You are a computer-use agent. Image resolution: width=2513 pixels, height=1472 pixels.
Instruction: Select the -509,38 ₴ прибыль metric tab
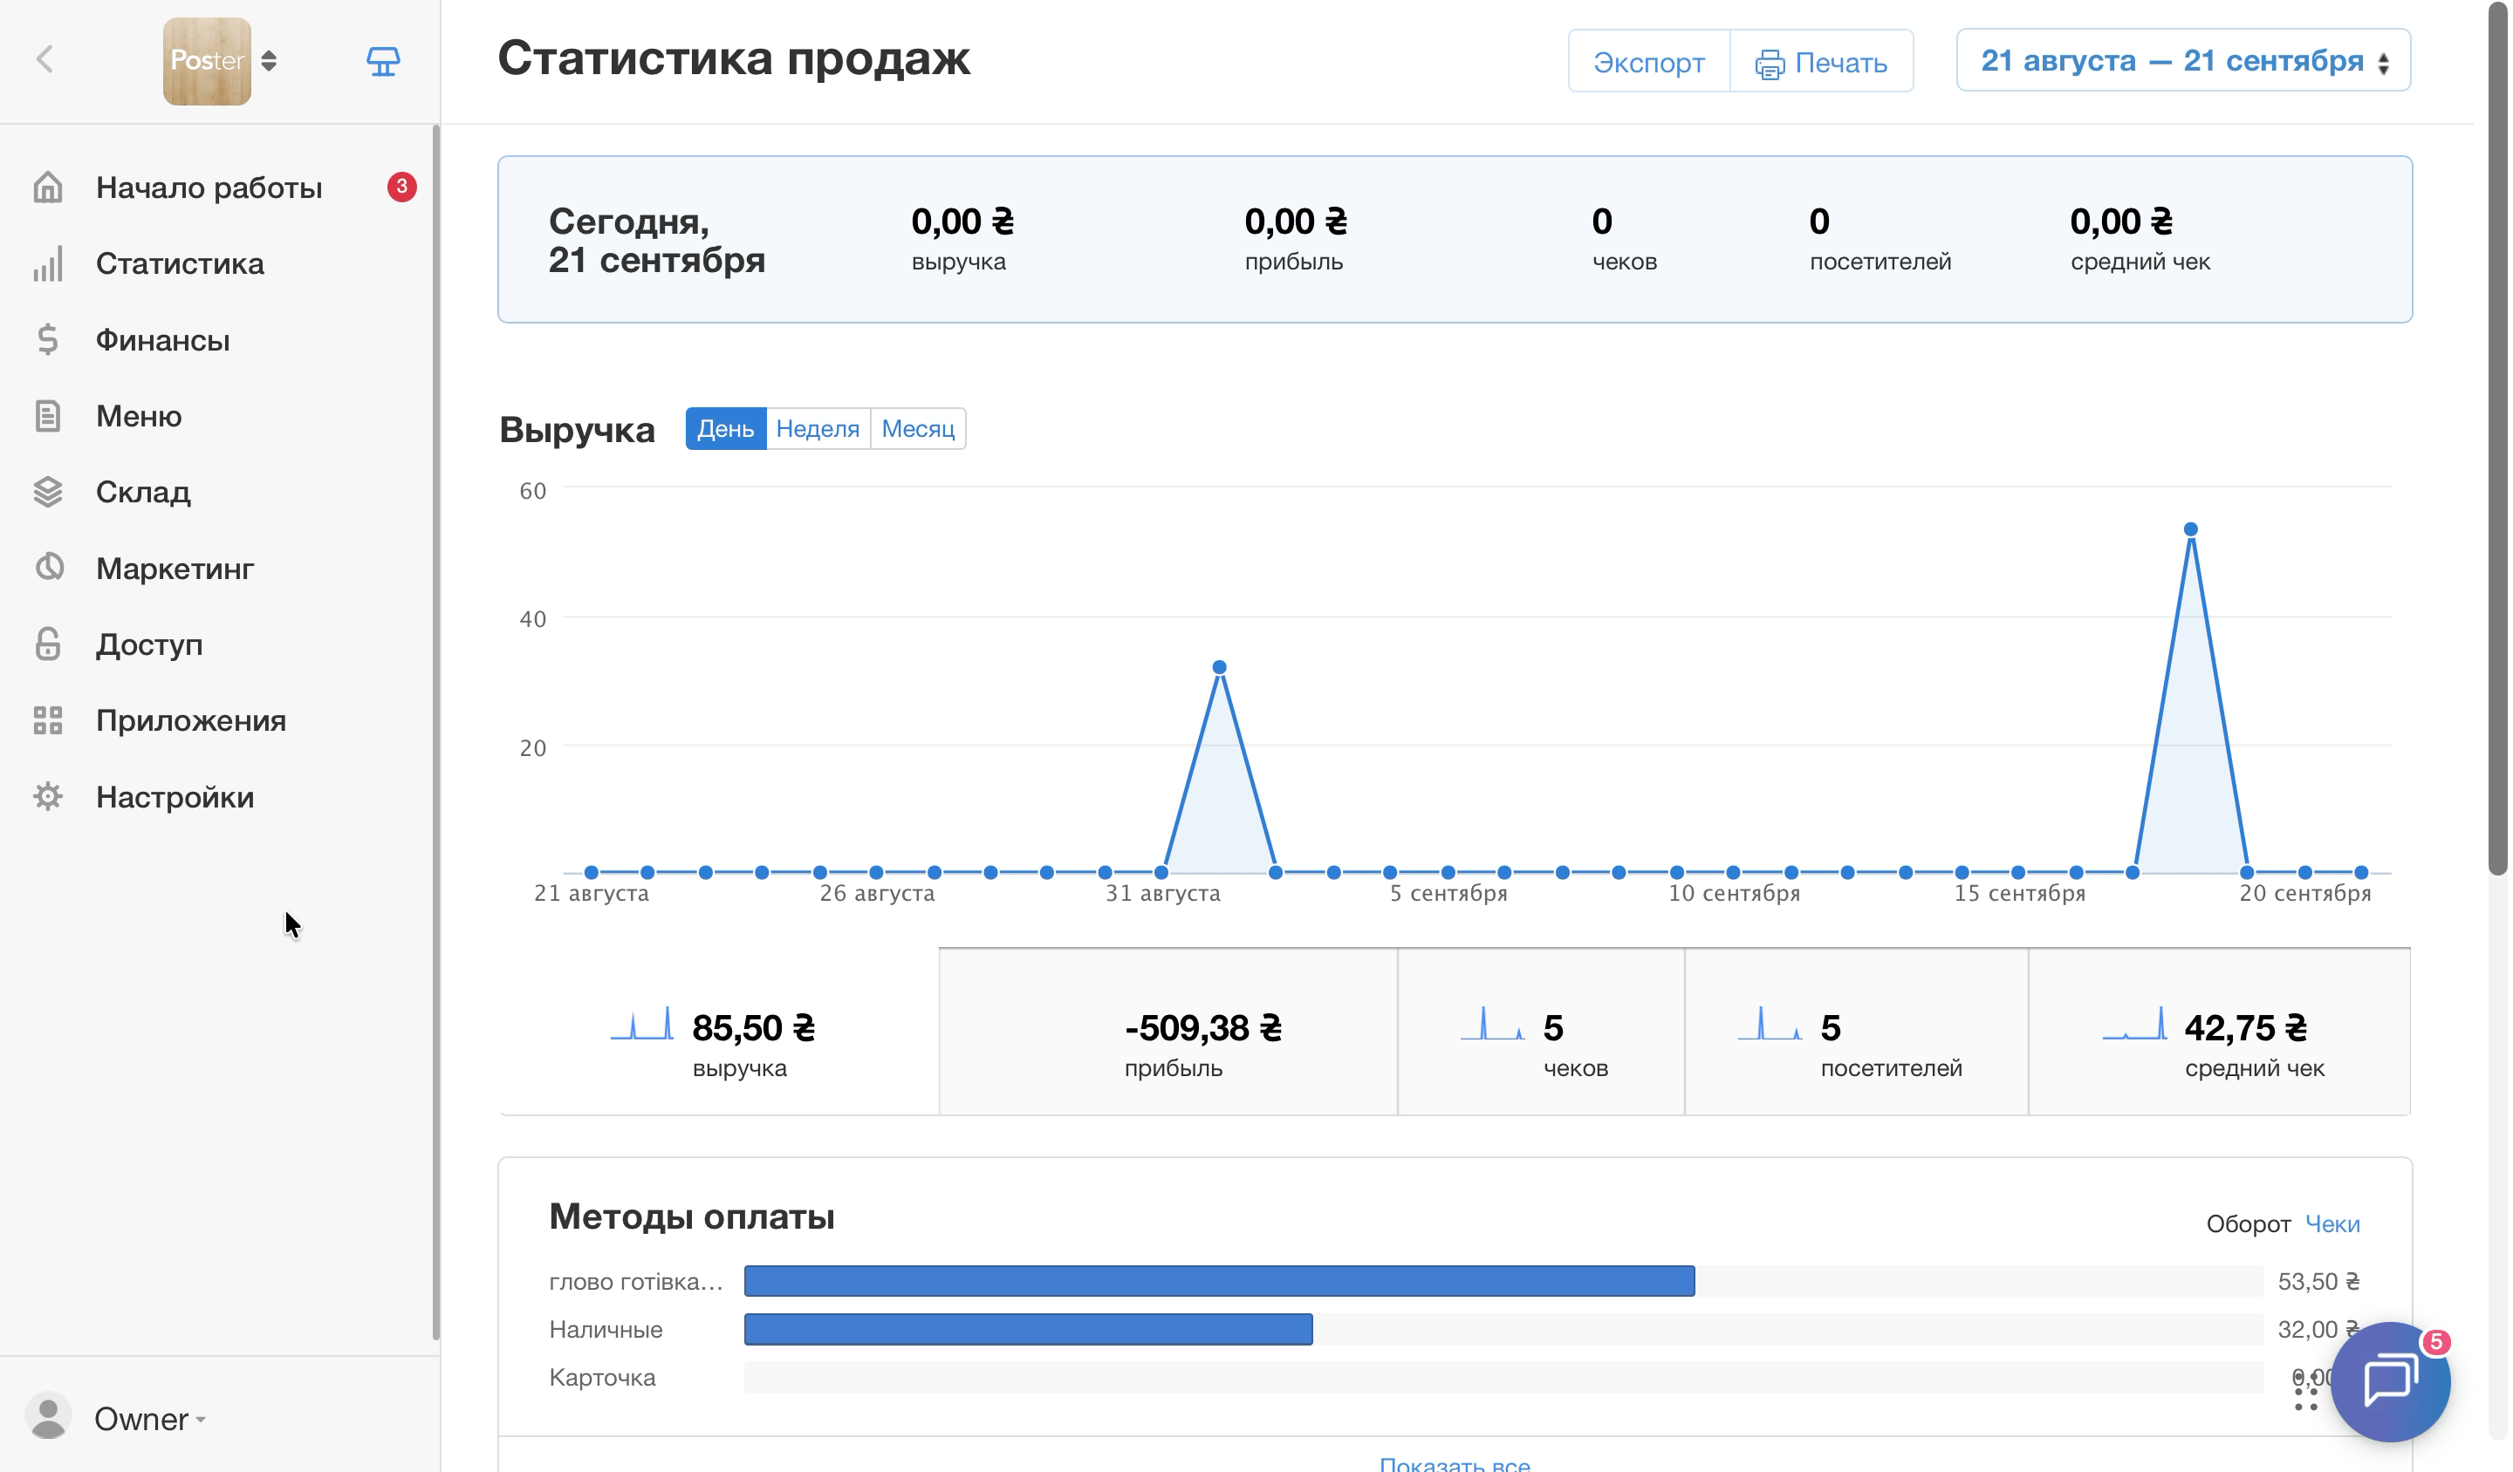1167,1032
